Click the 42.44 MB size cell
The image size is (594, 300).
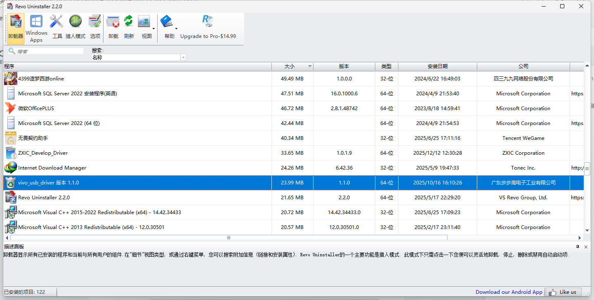[x=292, y=123]
